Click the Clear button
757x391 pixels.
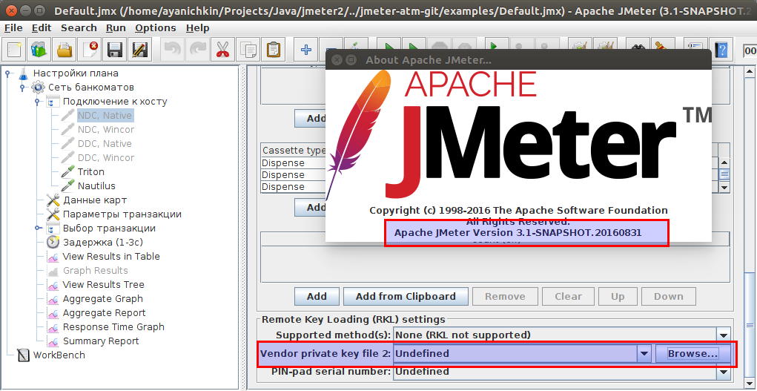point(568,297)
